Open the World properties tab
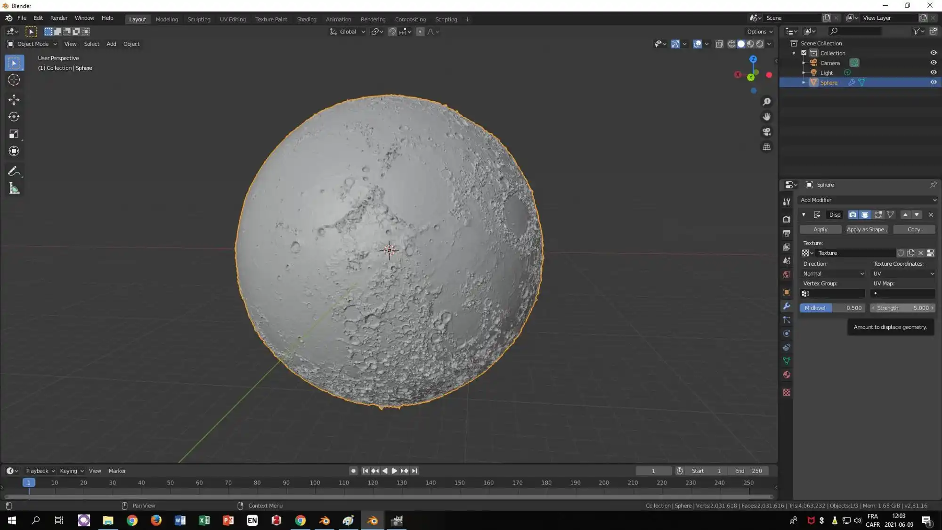This screenshot has width=942, height=530. (x=786, y=275)
